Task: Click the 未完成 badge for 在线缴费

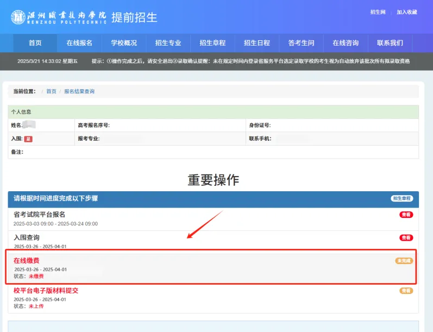Action: pos(404,261)
